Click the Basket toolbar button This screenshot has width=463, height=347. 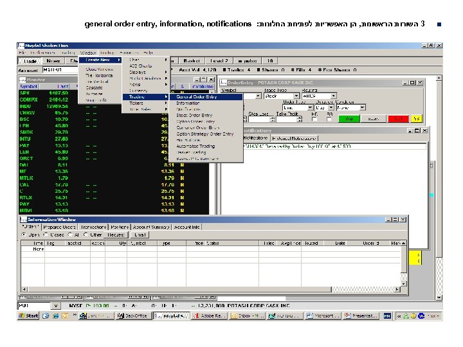click(192, 61)
